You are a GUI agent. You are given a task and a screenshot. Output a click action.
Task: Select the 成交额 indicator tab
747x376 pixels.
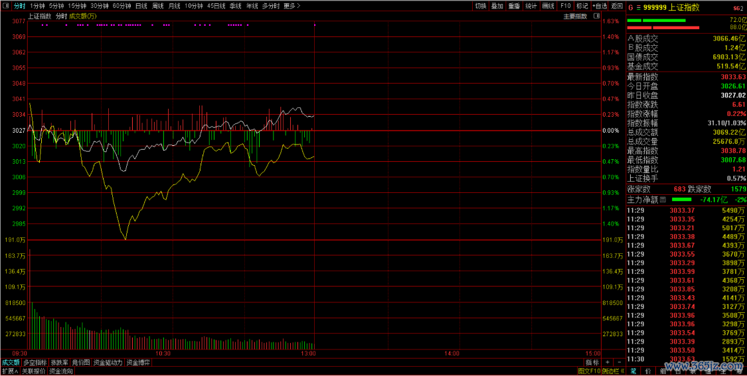coord(11,363)
